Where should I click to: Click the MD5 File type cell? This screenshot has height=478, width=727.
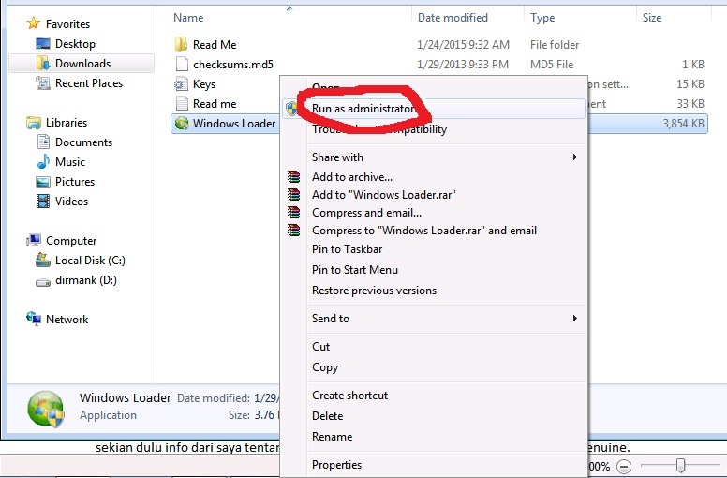click(552, 64)
